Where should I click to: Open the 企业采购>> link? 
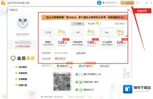coord(121,24)
